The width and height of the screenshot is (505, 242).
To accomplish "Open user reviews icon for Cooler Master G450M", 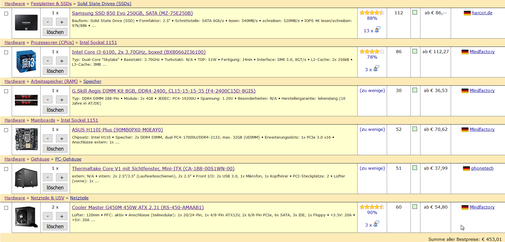I will click(376, 224).
